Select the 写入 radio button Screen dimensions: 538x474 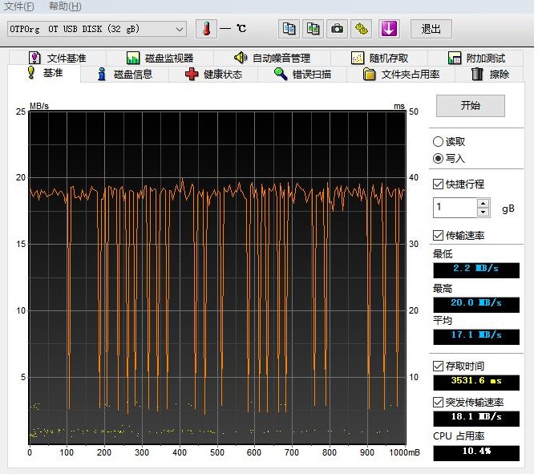coord(438,158)
